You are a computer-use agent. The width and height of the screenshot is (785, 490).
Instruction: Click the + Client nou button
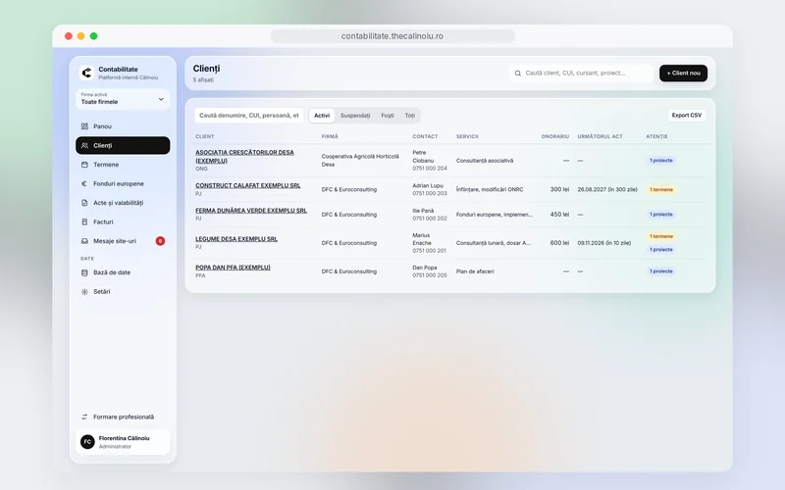[683, 73]
